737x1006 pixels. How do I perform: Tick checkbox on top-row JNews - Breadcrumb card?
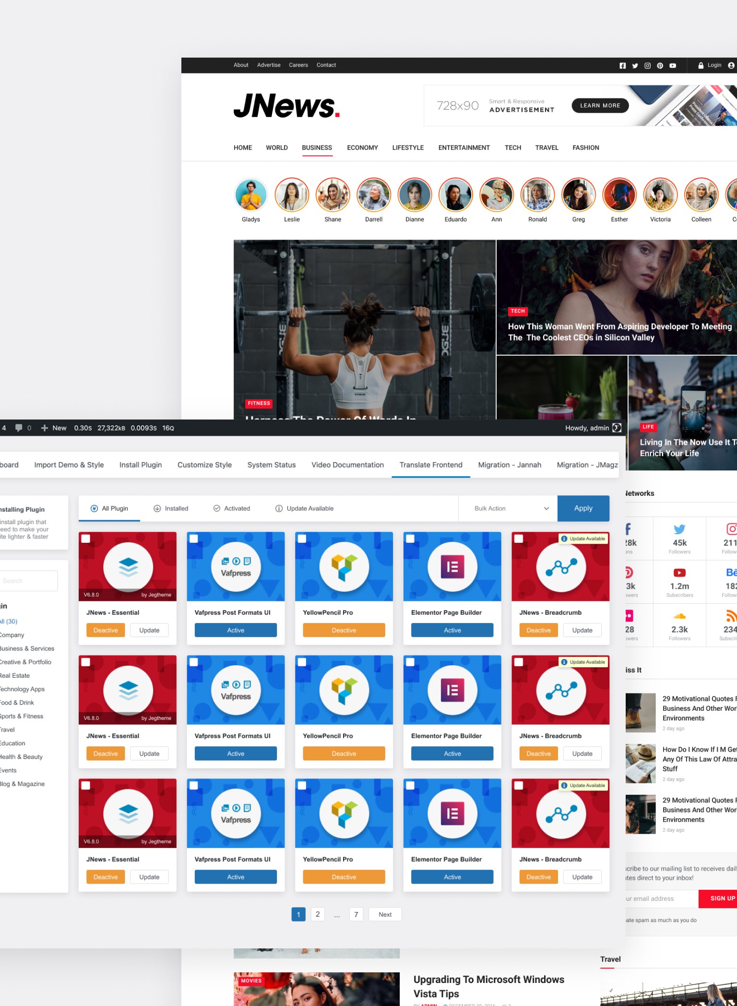pos(519,539)
